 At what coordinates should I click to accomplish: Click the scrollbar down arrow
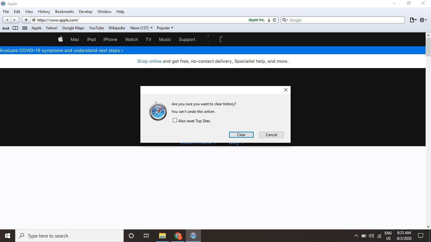[x=428, y=227]
